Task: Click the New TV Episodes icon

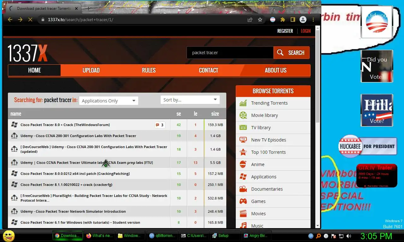Action: (x=243, y=140)
